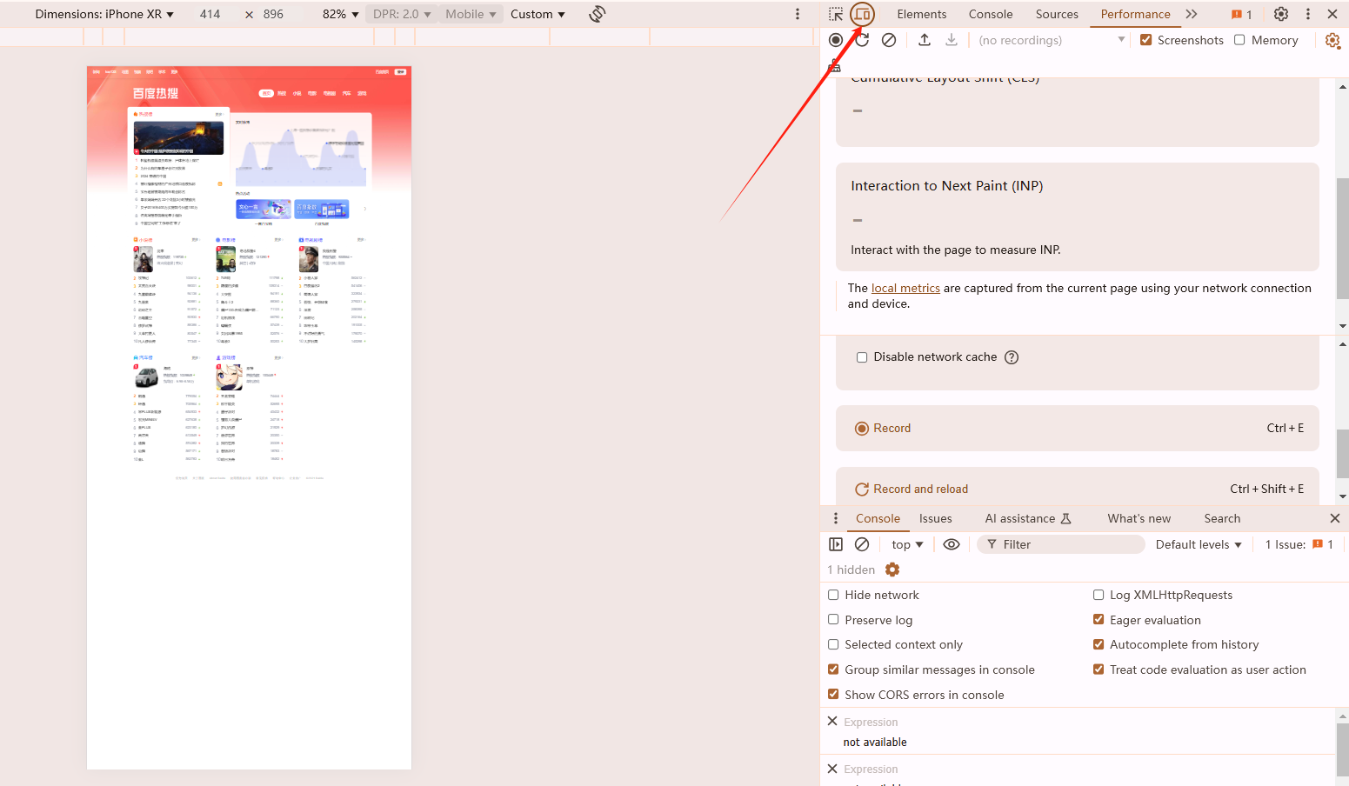Screen dimensions: 1349x786
Task: Click the download profile icon
Action: [x=952, y=40]
